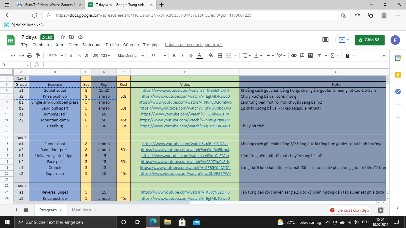Create a filter

[319, 56]
